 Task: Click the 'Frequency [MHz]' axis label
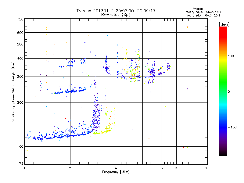click(116, 172)
